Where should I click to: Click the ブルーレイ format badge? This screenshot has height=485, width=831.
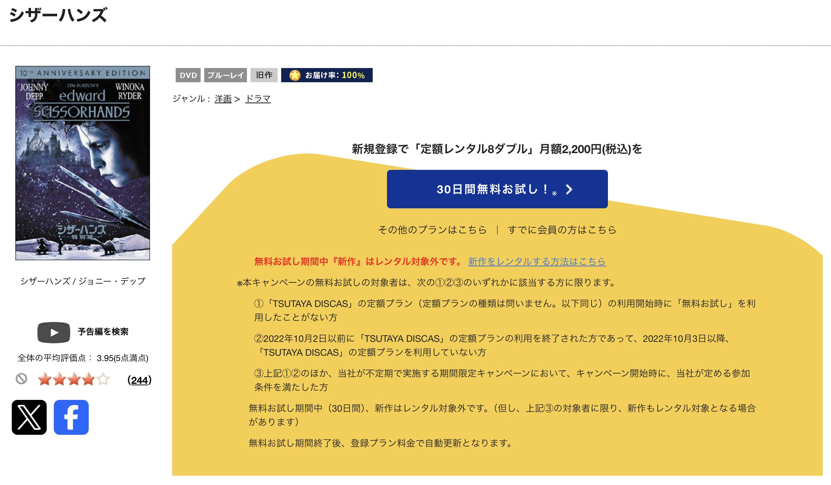226,75
